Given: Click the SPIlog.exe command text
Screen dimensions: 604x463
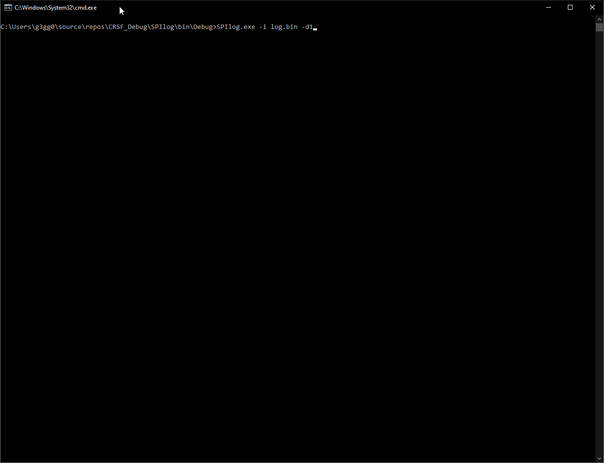Looking at the screenshot, I should click(236, 27).
